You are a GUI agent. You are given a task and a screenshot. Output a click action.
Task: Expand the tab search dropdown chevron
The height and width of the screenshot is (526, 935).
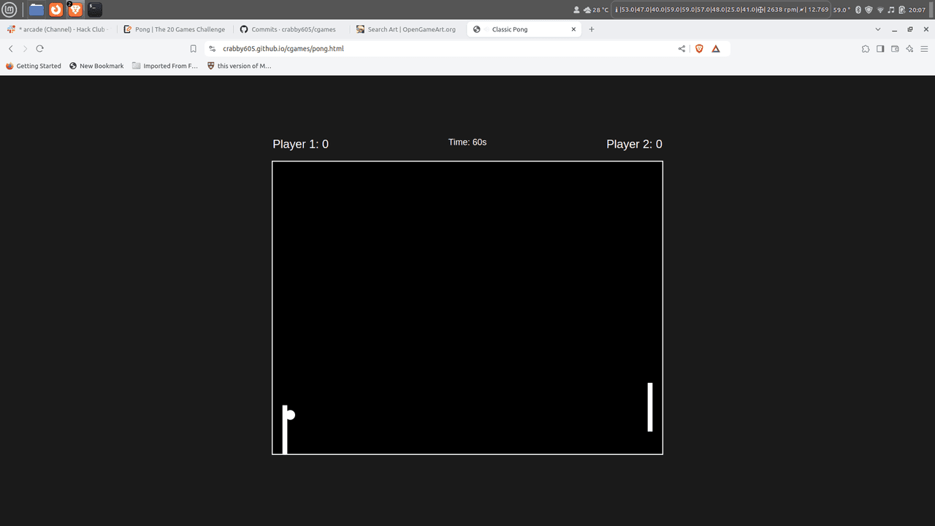[x=878, y=29]
